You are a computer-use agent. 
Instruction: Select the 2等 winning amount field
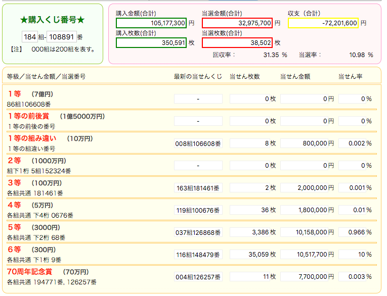coord(307,166)
